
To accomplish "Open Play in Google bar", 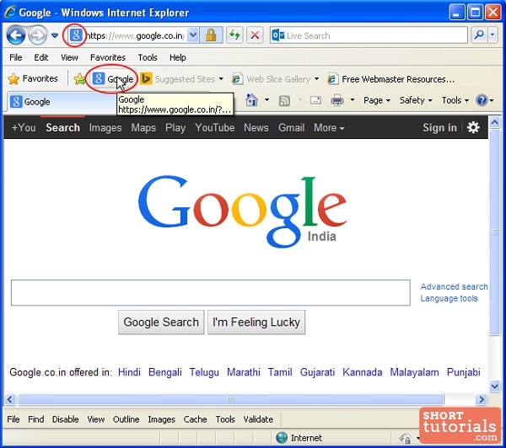I will pyautogui.click(x=175, y=128).
